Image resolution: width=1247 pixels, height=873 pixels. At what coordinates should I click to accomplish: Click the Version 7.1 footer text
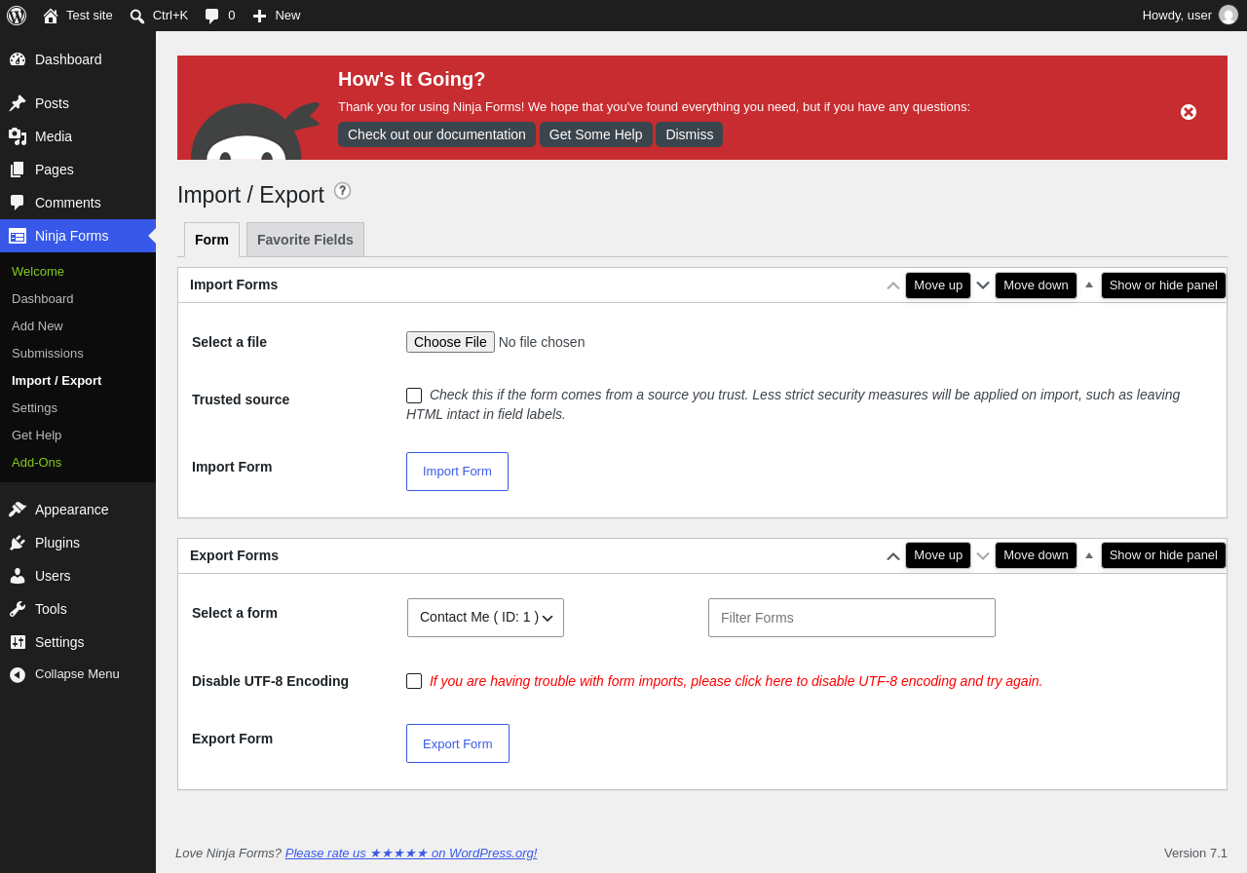coord(1195,854)
